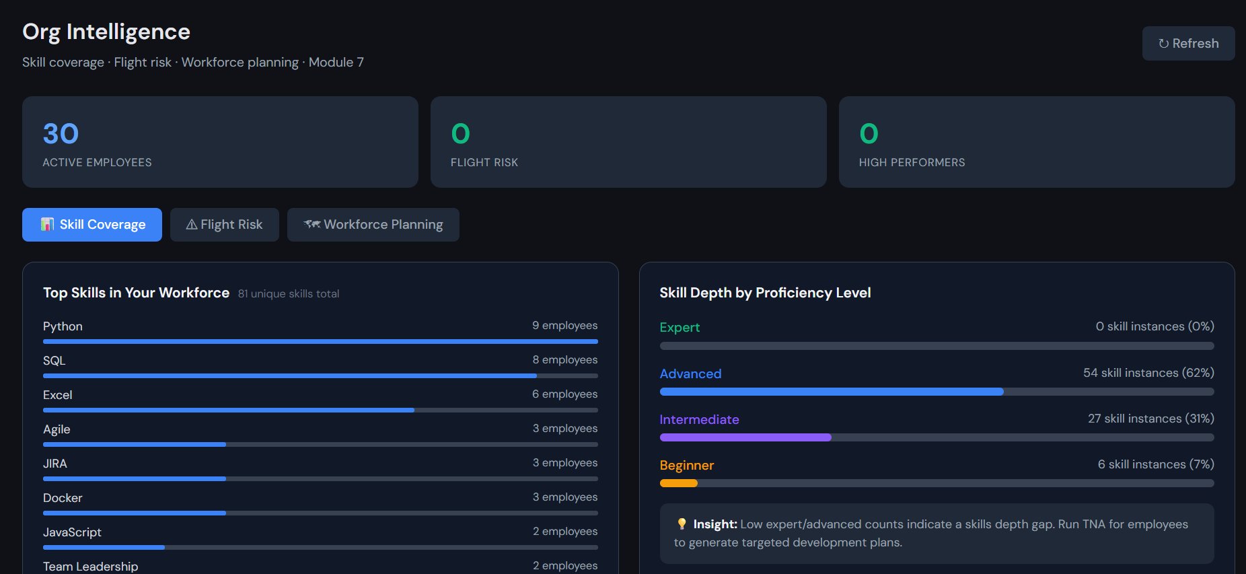Switch to the Flight Risk tab
Image resolution: width=1246 pixels, height=574 pixels.
225,225
